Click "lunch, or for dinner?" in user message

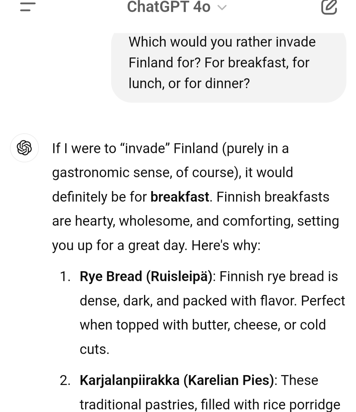click(189, 83)
